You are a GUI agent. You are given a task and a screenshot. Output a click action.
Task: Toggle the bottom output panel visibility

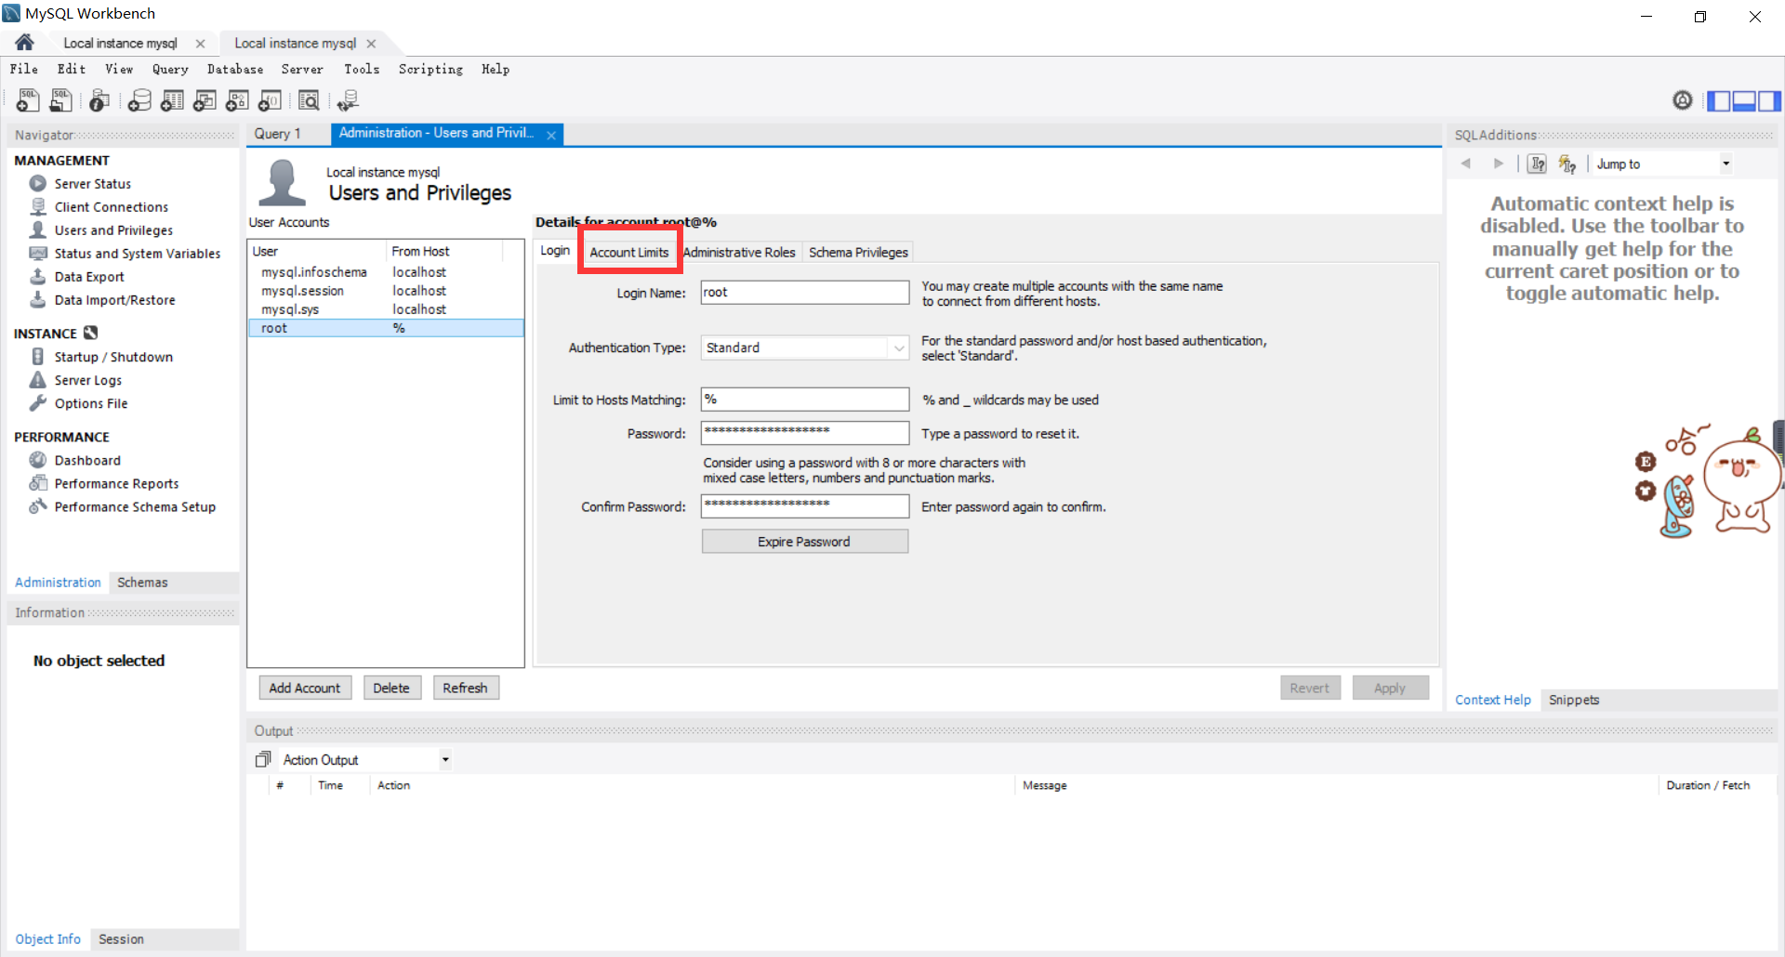1744,100
